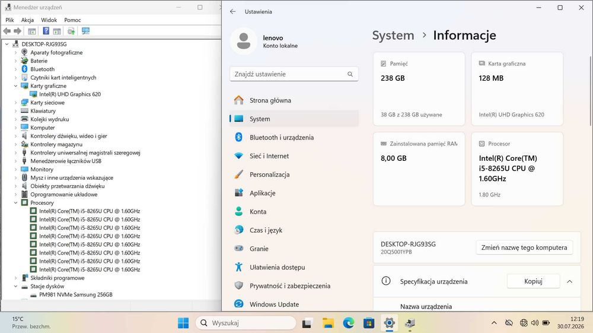
Task: Open Aplikacje settings
Action: 294,193
